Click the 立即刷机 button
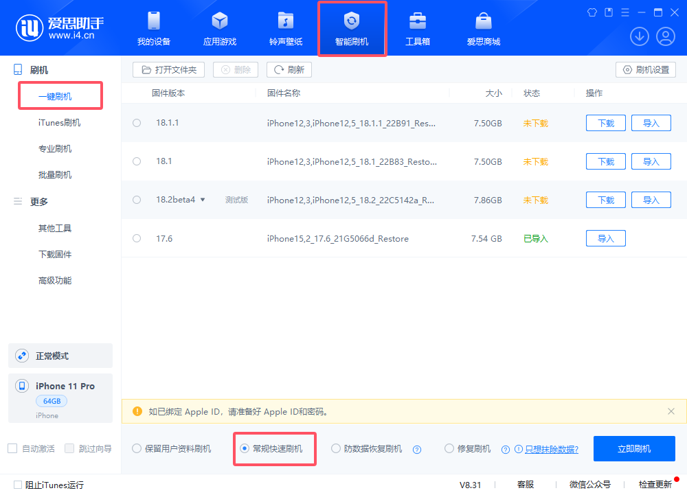Image resolution: width=687 pixels, height=495 pixels. click(634, 448)
